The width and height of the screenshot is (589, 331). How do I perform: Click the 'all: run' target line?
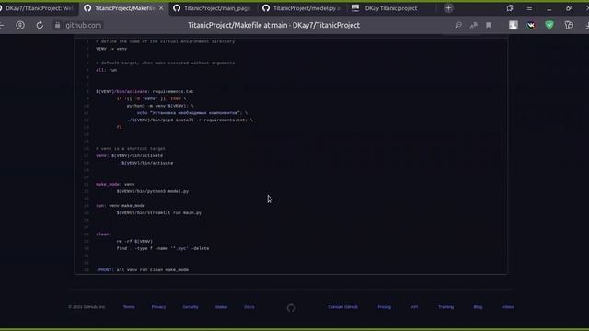[x=107, y=70]
